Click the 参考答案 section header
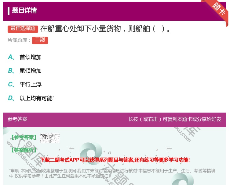The image size is (229, 185). pyautogui.click(x=17, y=119)
